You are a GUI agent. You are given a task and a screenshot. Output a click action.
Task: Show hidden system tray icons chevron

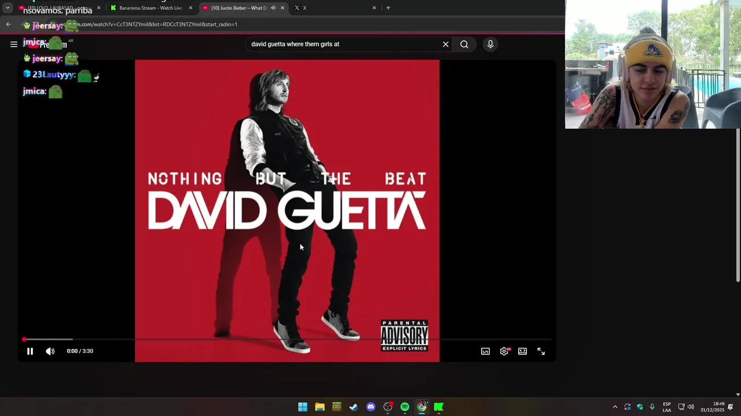tap(615, 407)
